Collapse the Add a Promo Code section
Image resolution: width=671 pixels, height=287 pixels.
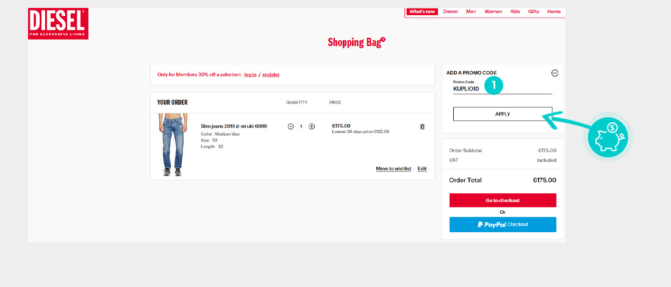pos(554,73)
